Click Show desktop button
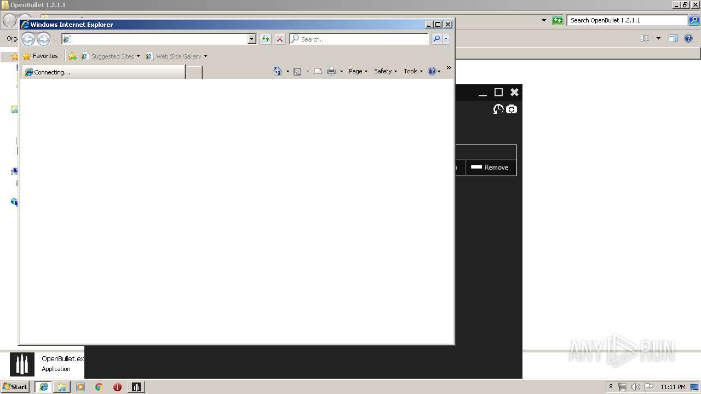701x394 pixels. tap(694, 387)
